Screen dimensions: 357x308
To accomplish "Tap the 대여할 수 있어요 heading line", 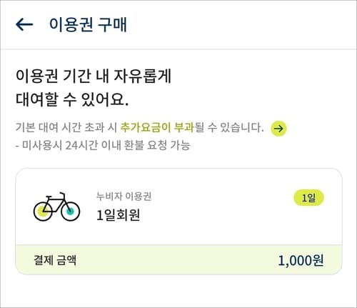I will click(72, 99).
